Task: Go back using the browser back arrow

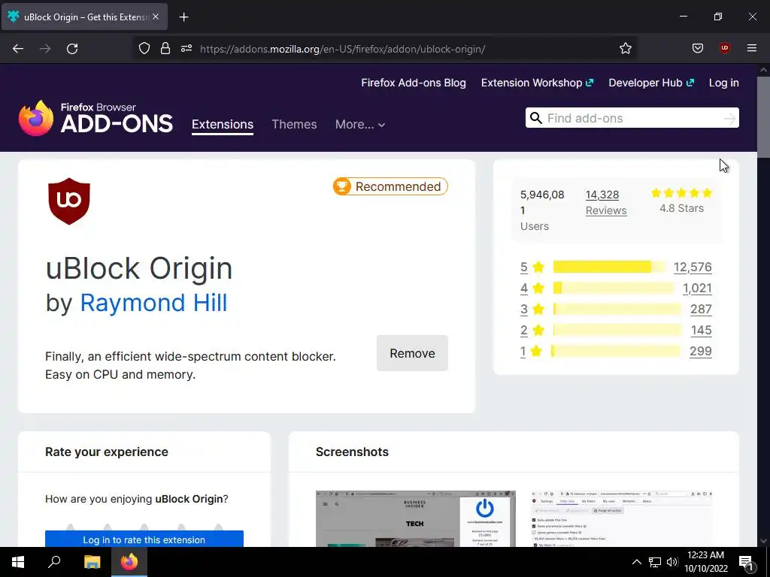Action: coord(18,49)
